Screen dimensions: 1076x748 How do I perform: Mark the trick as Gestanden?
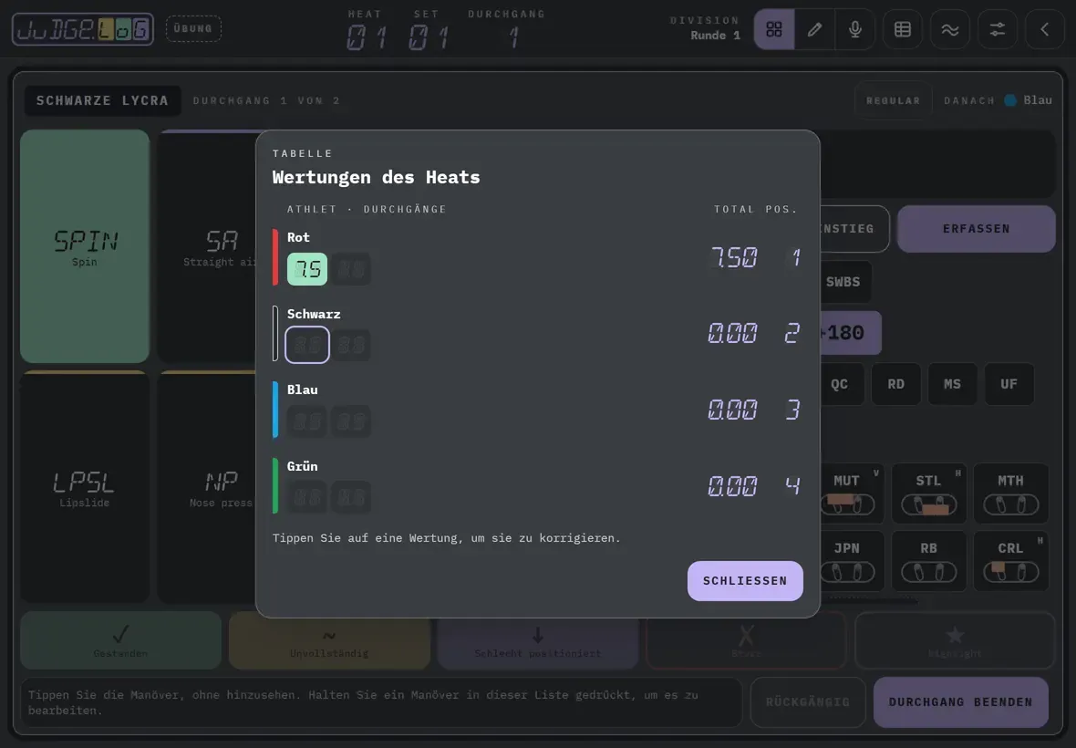120,641
